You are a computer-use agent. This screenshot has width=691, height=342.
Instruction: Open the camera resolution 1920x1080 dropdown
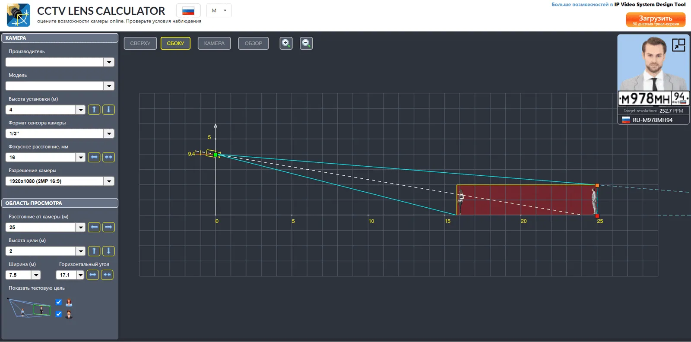coord(109,181)
